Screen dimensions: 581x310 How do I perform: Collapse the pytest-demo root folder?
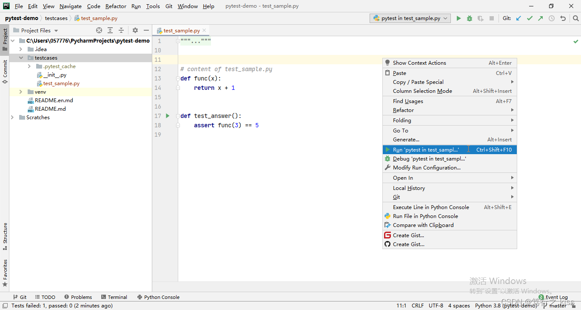point(12,41)
